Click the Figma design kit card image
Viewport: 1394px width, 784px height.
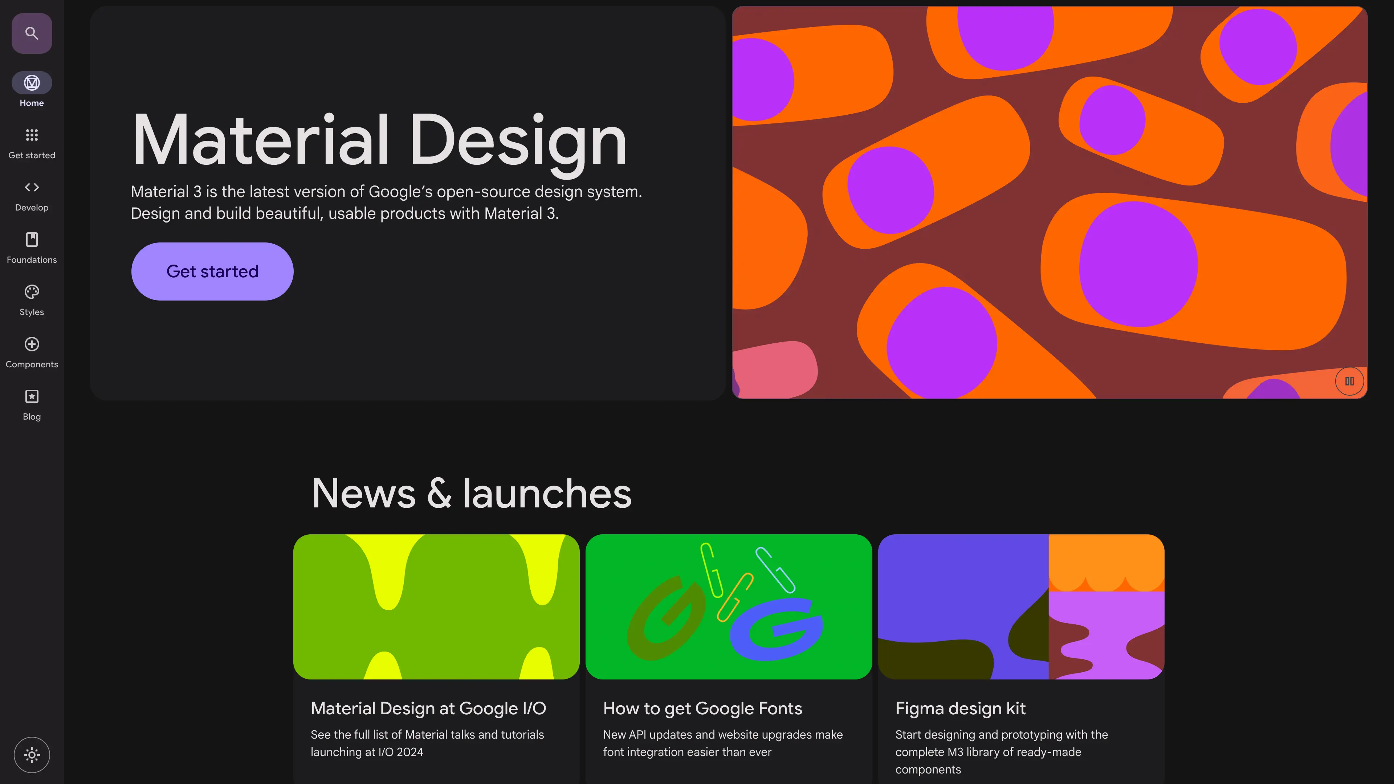(1020, 607)
